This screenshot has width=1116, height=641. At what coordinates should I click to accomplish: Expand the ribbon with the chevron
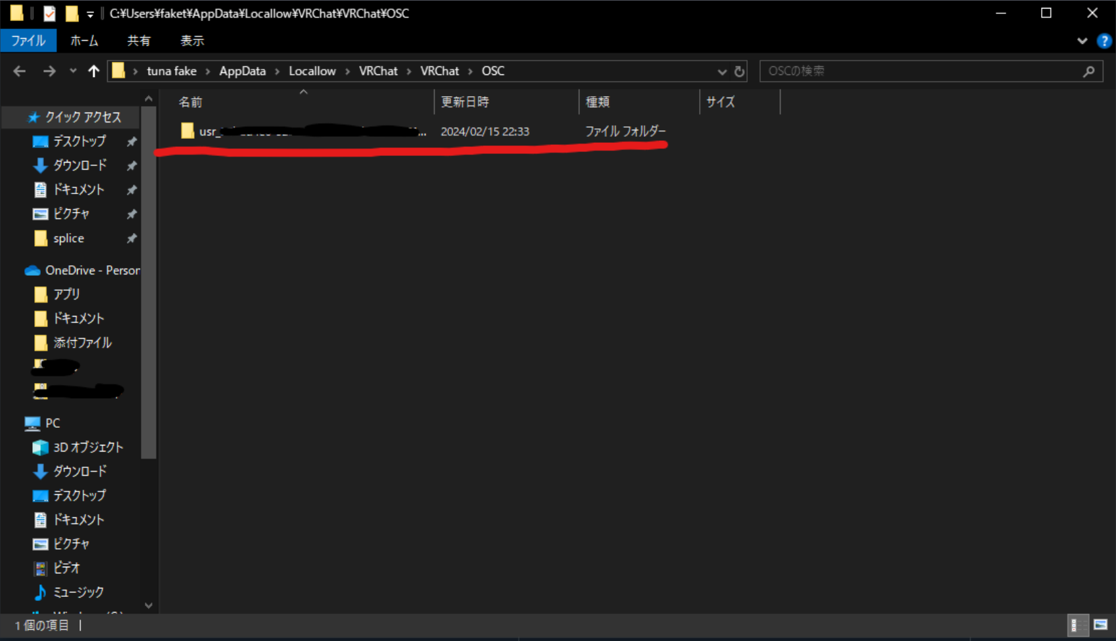click(x=1082, y=41)
